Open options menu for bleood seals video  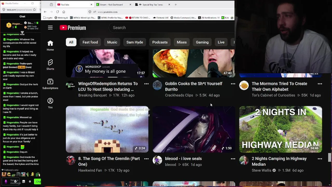233,159
